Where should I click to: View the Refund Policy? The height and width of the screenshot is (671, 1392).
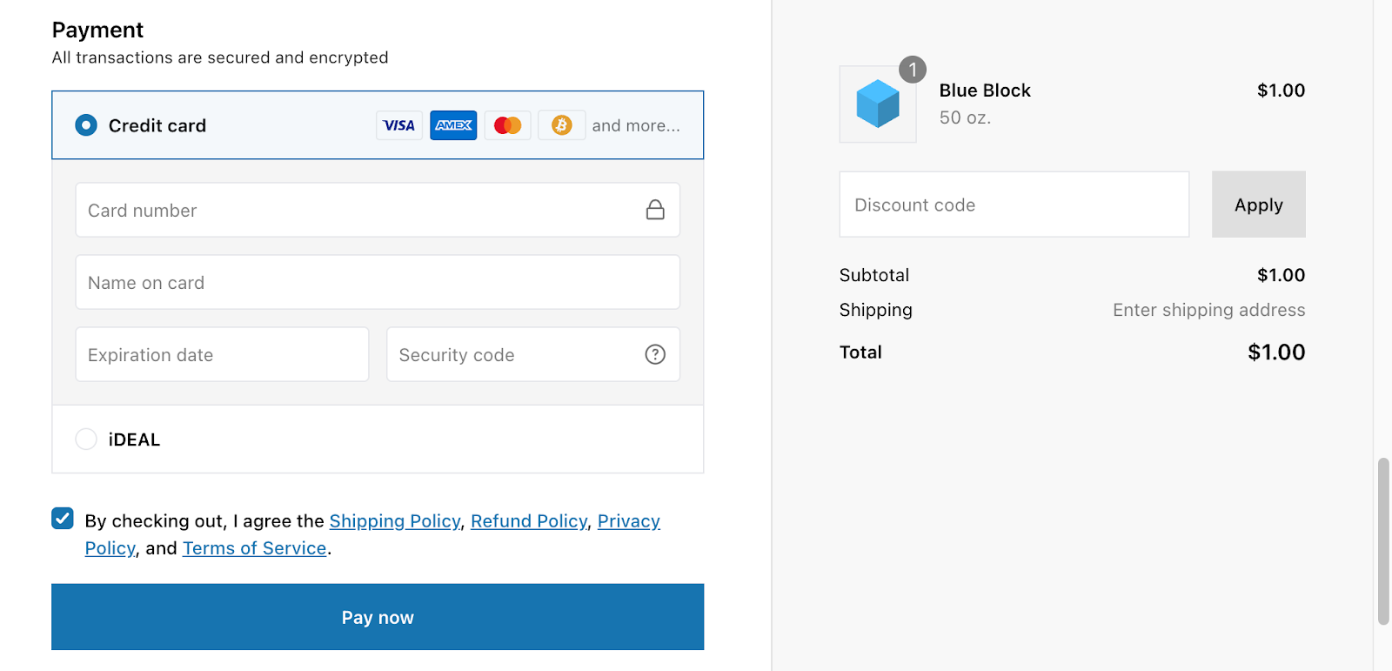point(528,520)
